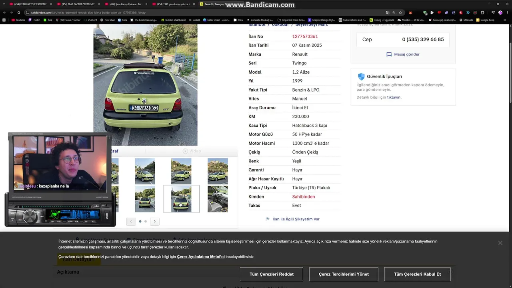Click the phone number 0 (535) 329 66 85

click(423, 40)
